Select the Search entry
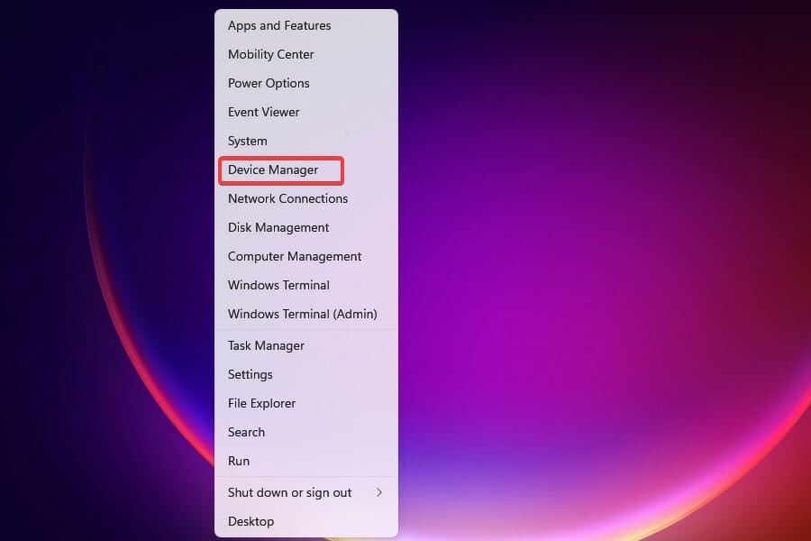 pyautogui.click(x=306, y=432)
